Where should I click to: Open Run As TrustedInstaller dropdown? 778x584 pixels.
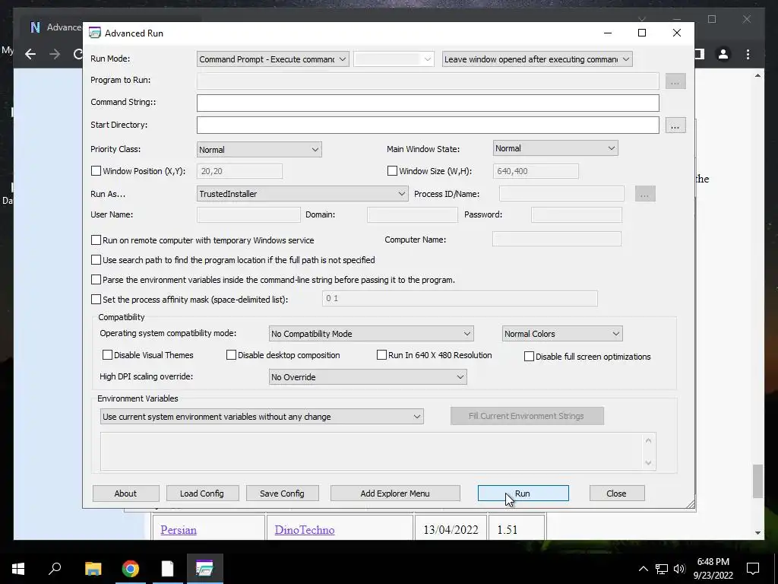point(302,194)
